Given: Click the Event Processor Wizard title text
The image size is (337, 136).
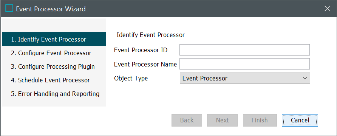Looking at the screenshot, I should pyautogui.click(x=51, y=9).
